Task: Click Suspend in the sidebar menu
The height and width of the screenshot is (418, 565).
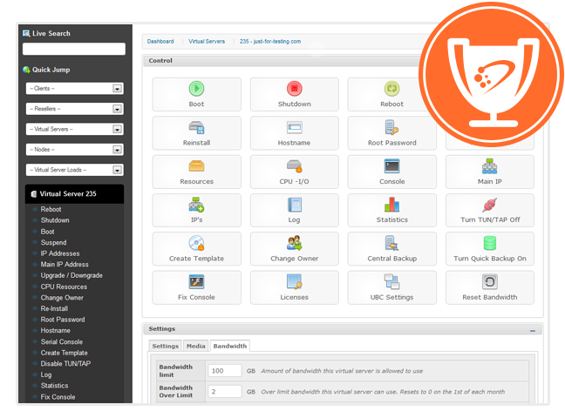Action: pos(53,243)
